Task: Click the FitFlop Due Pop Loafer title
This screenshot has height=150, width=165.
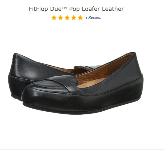Action: point(76,9)
